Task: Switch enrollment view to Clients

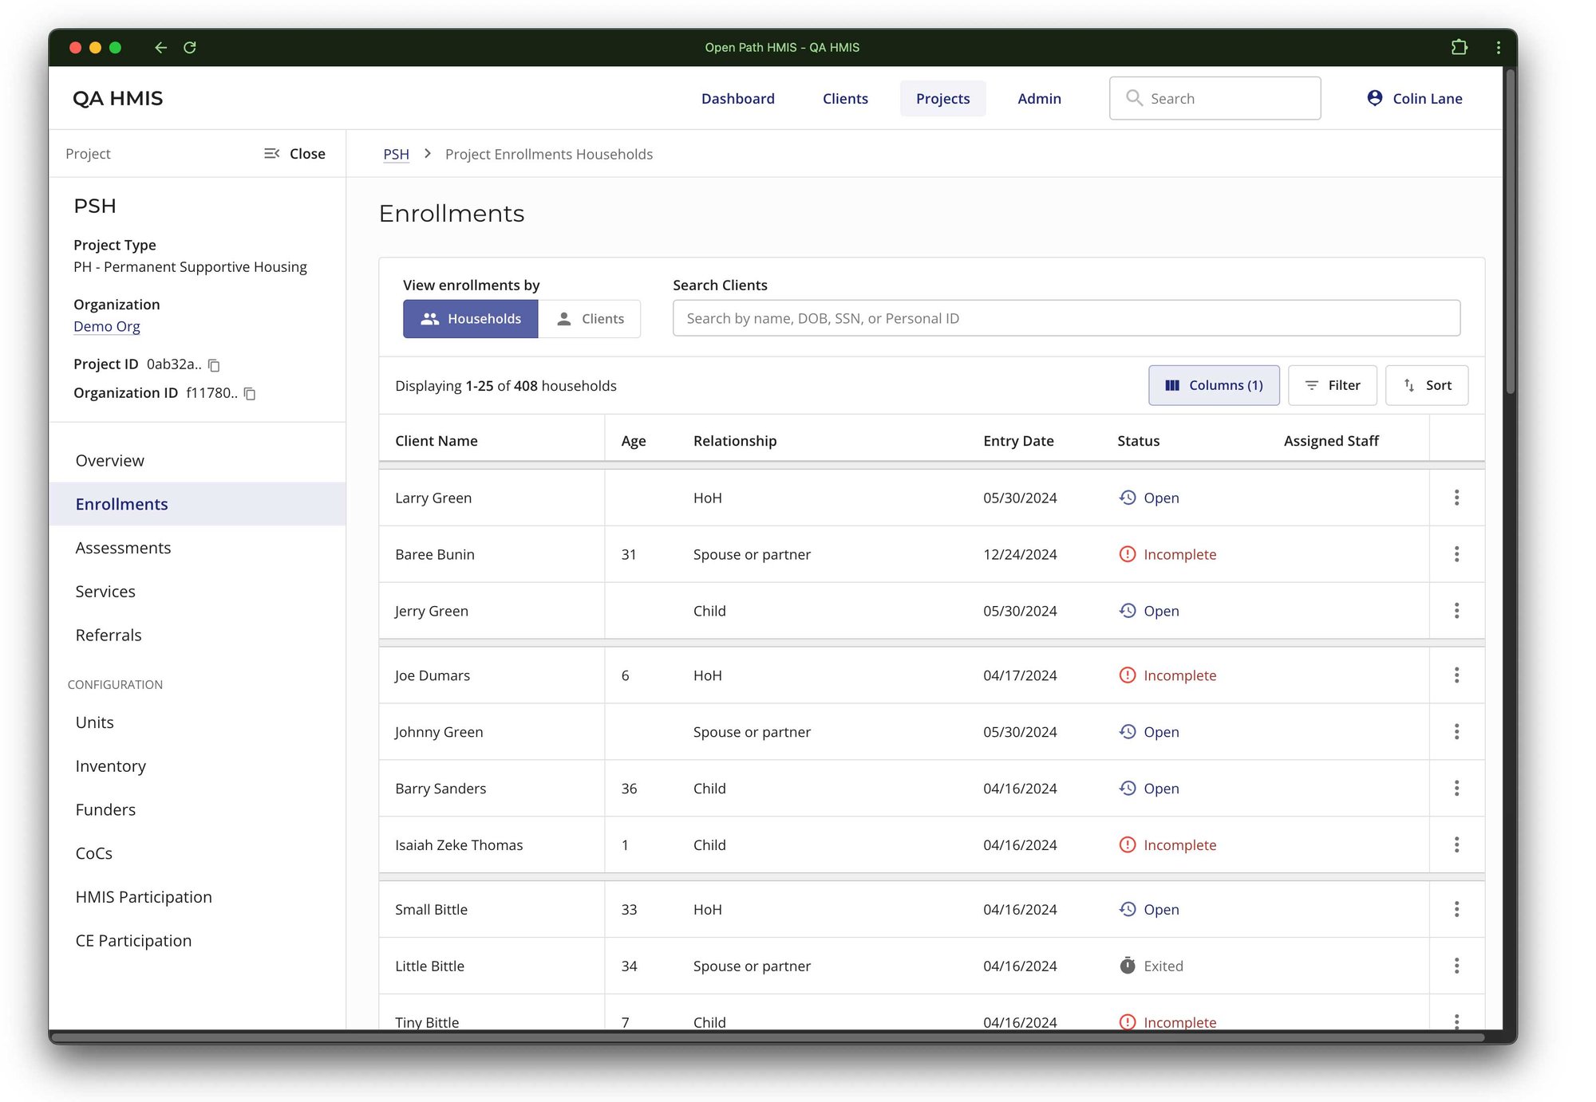Action: 591,318
